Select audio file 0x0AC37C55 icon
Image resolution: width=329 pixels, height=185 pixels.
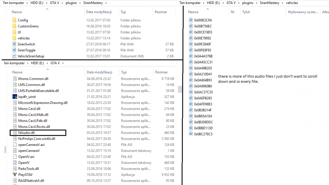pyautogui.click(x=190, y=92)
